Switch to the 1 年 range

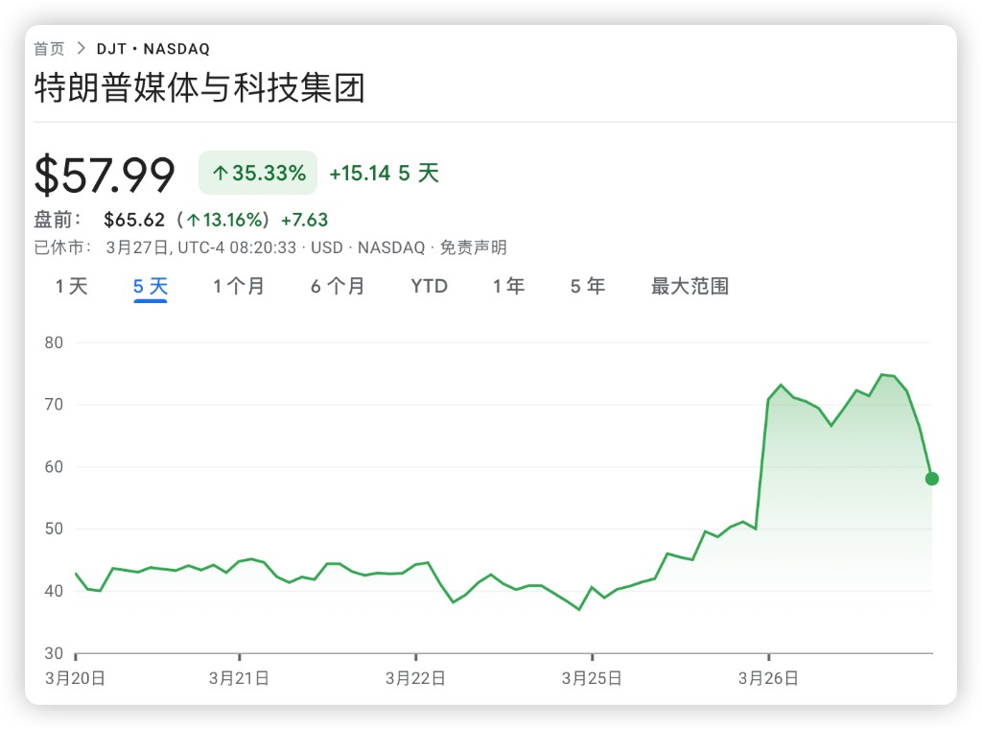(x=508, y=286)
